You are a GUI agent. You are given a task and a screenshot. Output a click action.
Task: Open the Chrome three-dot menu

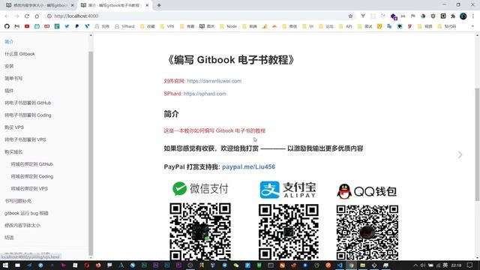pyautogui.click(x=473, y=16)
